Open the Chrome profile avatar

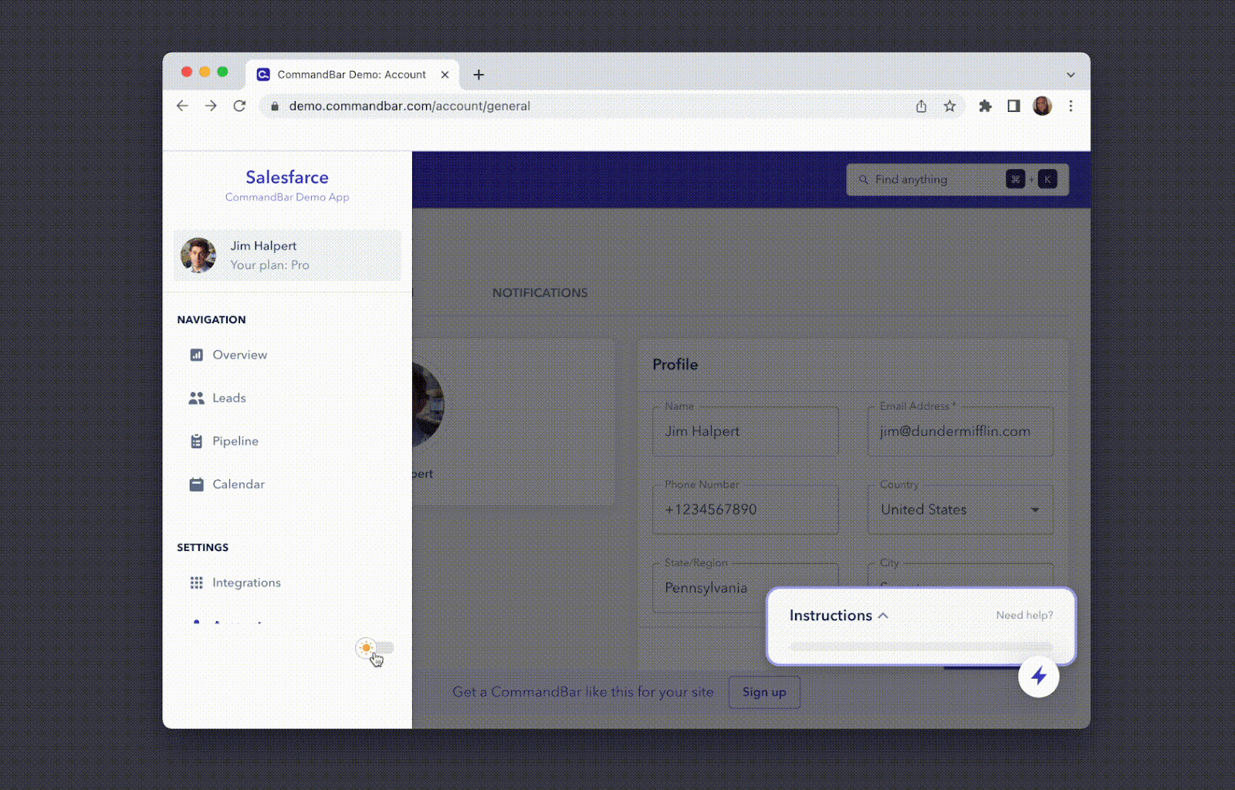[x=1042, y=106]
